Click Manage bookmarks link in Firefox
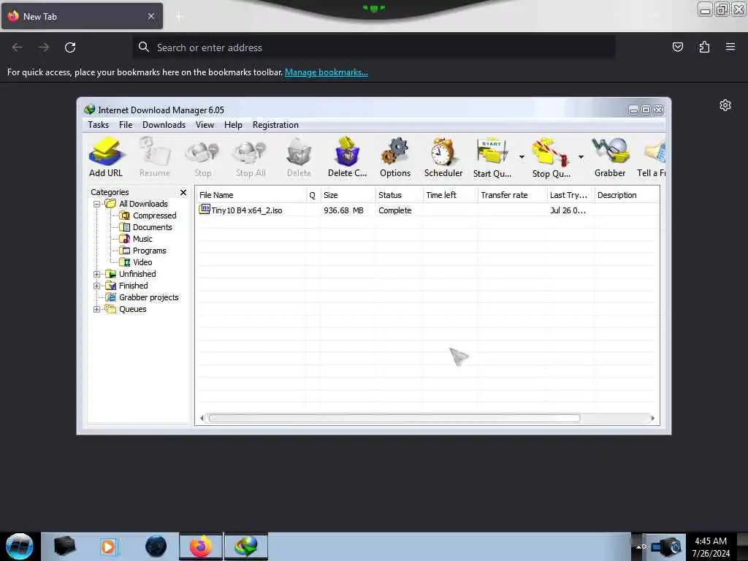Image resolution: width=748 pixels, height=561 pixels. [327, 72]
